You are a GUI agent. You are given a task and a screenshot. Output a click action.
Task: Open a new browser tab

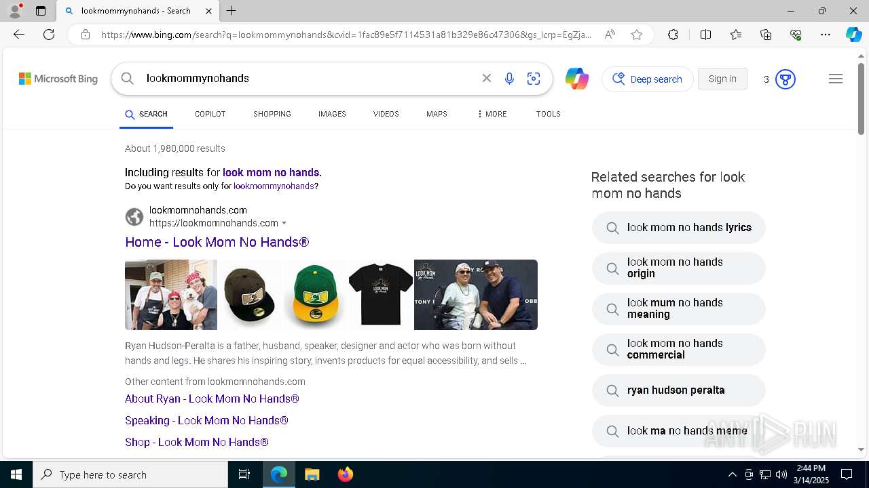click(232, 11)
